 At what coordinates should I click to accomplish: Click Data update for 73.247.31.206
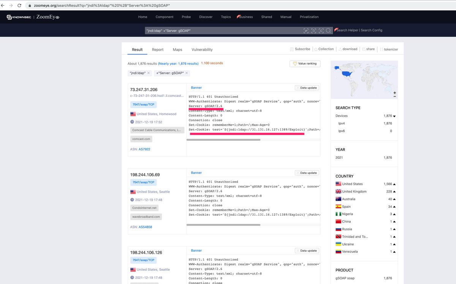[307, 88]
